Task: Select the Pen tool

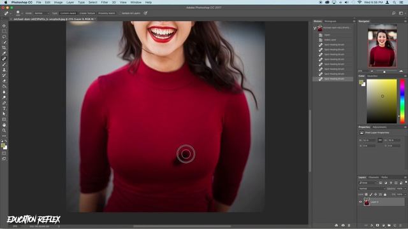Action: point(4,103)
